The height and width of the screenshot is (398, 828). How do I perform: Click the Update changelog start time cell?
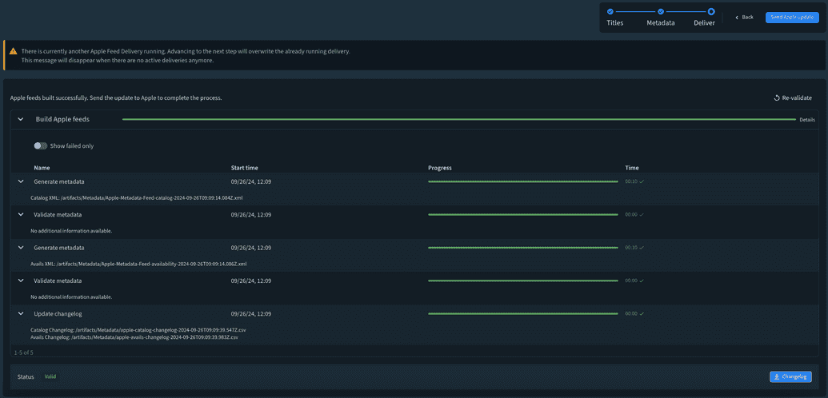pos(251,313)
